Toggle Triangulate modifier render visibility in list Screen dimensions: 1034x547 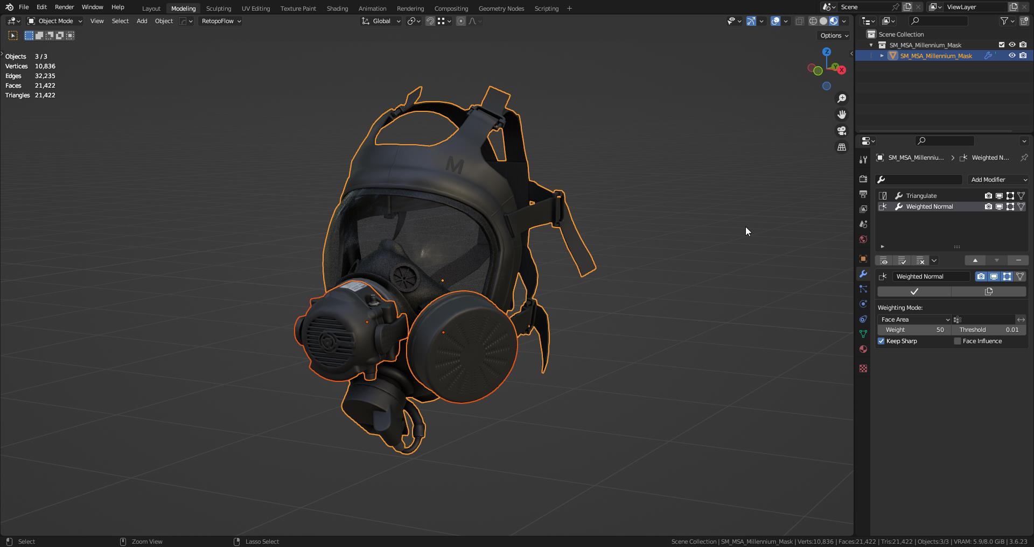(x=988, y=196)
